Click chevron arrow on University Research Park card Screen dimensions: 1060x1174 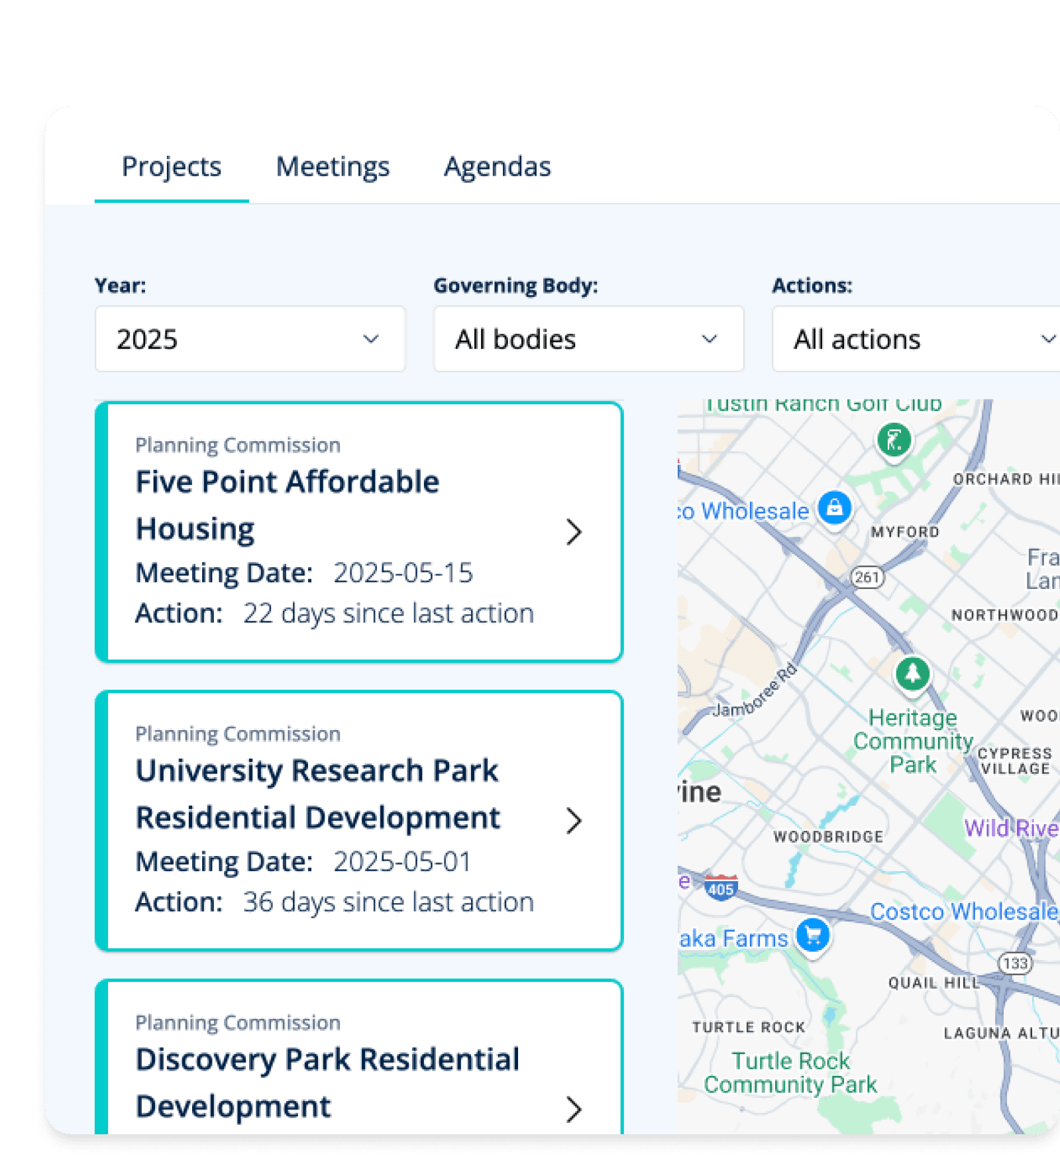pyautogui.click(x=574, y=820)
